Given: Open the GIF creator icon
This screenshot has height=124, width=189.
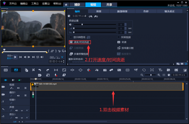Looking at the screenshot, I should point(40,75).
